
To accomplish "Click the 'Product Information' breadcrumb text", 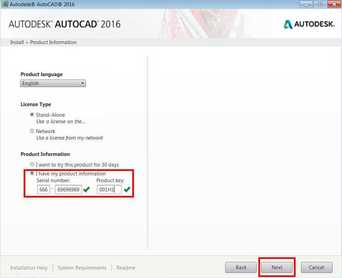I will coord(53,42).
